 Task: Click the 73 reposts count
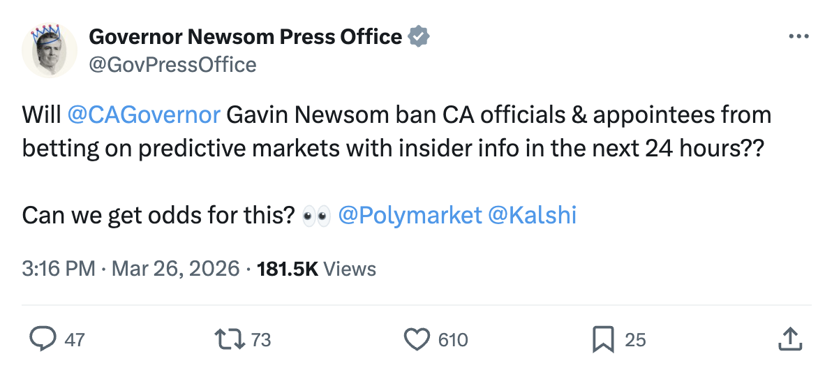[261, 340]
